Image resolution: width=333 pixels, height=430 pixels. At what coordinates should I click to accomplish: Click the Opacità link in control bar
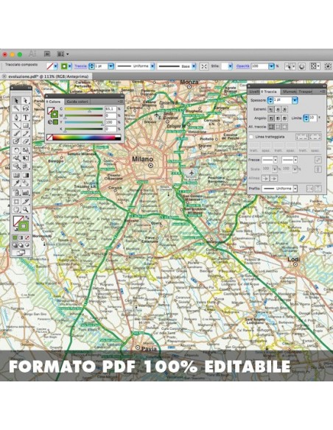(243, 66)
